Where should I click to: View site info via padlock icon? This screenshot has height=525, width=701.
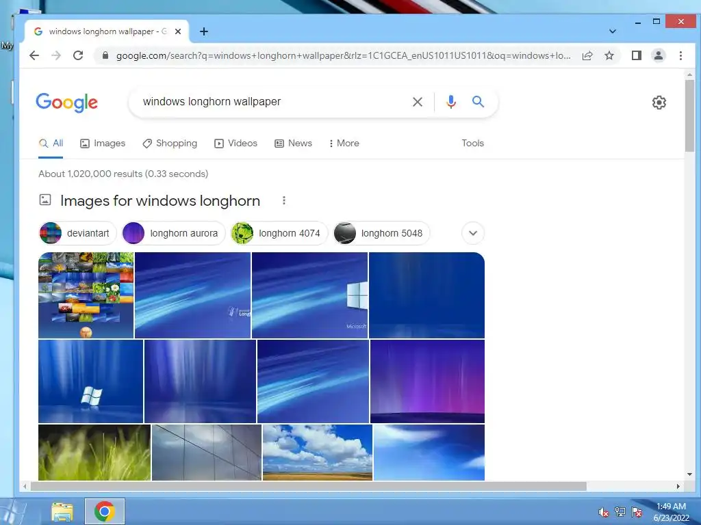click(105, 55)
